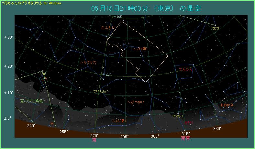255x149 pixels.
Task: Click the 夏の大三角形 label
Action: (x=31, y=101)
